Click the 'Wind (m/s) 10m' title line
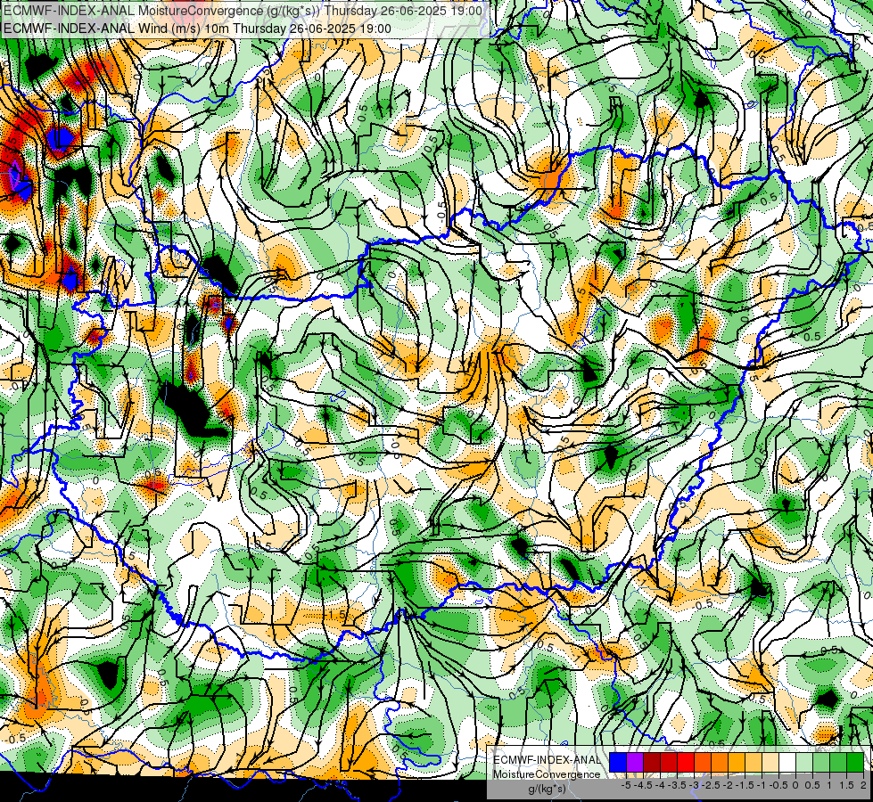Viewport: 873px width, 802px height. coord(197,29)
